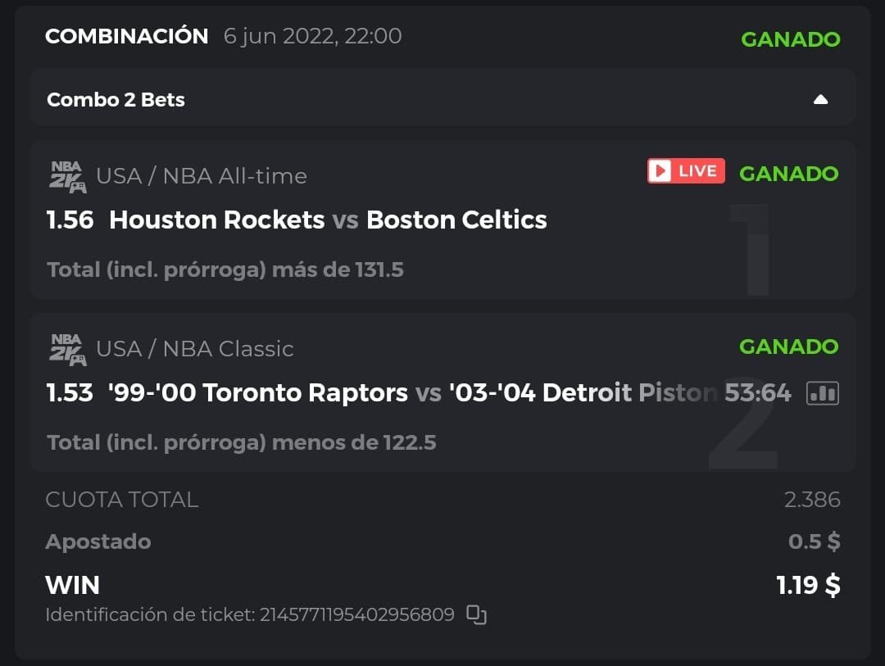Click the COMBINACIÓN heading

127,37
